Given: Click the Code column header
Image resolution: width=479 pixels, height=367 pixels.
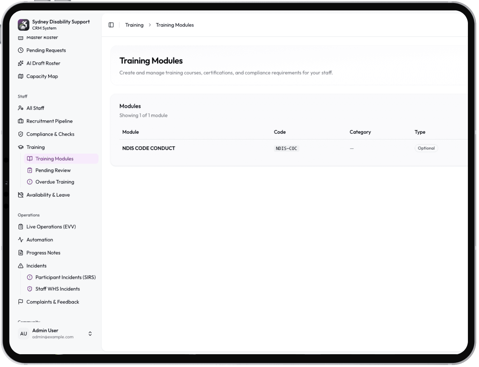Looking at the screenshot, I should click(280, 132).
